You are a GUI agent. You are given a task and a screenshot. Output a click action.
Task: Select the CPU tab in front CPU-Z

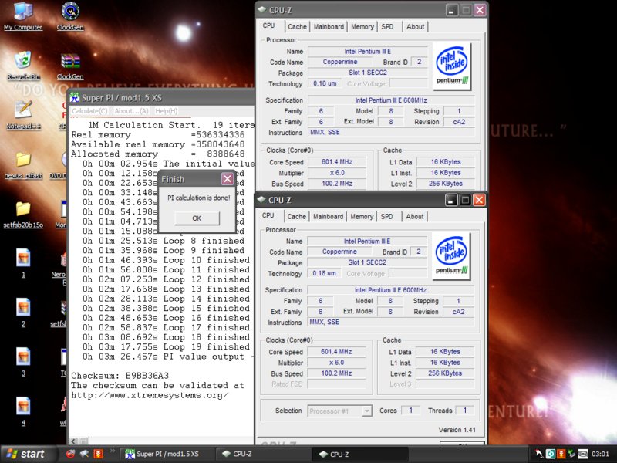click(x=268, y=215)
